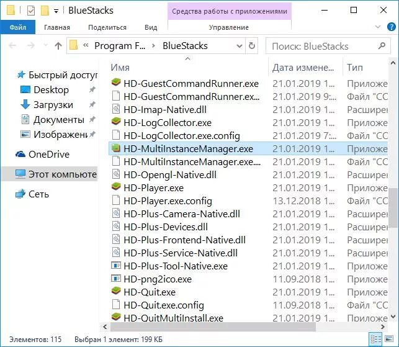Viewport: 399px width, 347px height.
Task: Go back with the Back arrow
Action: (12, 46)
